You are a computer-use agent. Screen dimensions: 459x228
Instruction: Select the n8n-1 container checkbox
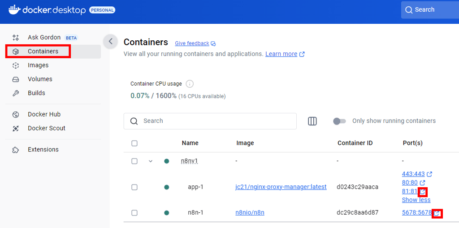134,213
